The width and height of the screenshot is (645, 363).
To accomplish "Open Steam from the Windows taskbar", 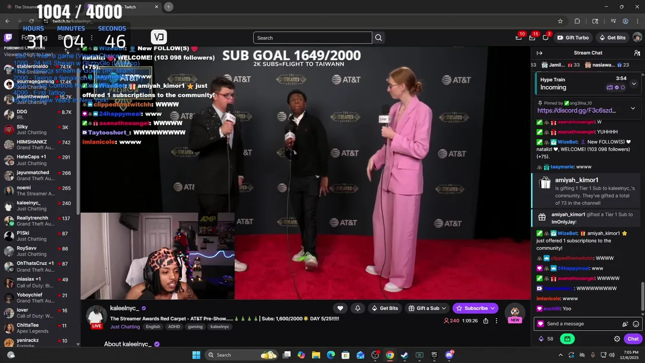I will pos(404,355).
